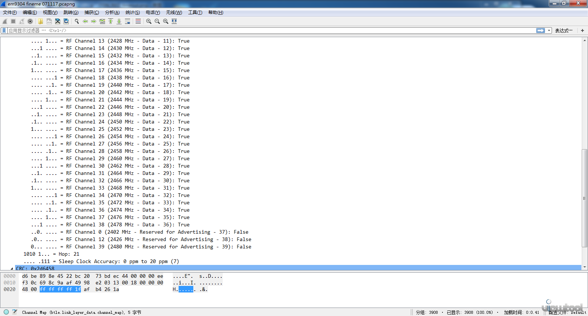
Task: Click the find packet magnifier icon
Action: [77, 21]
